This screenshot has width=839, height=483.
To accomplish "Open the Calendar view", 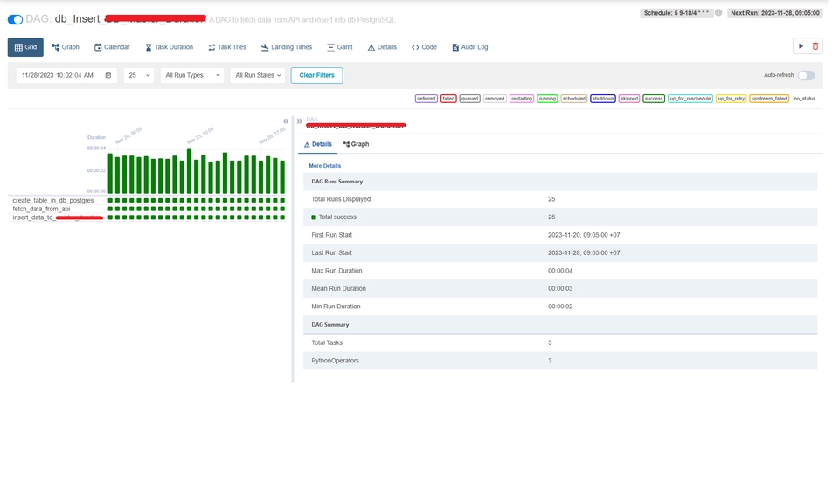I will click(112, 47).
